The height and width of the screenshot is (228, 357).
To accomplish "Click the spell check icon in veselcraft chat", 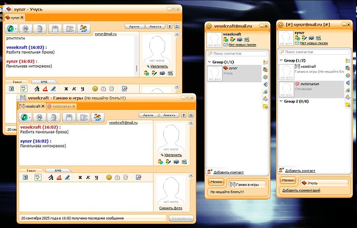I will [38, 177].
